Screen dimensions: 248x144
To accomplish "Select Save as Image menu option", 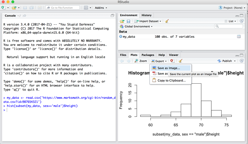I will click(x=169, y=68).
